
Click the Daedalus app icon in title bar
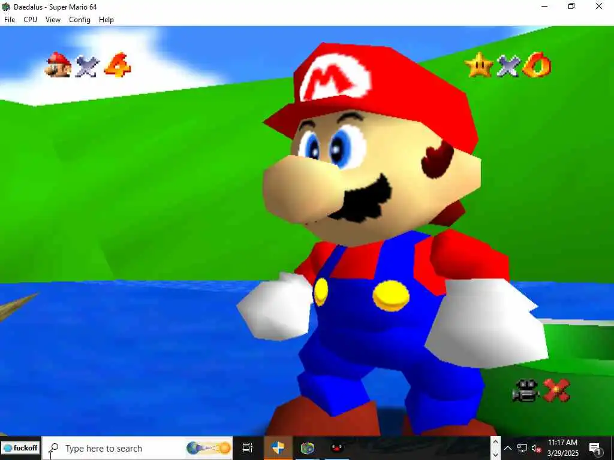click(x=6, y=7)
